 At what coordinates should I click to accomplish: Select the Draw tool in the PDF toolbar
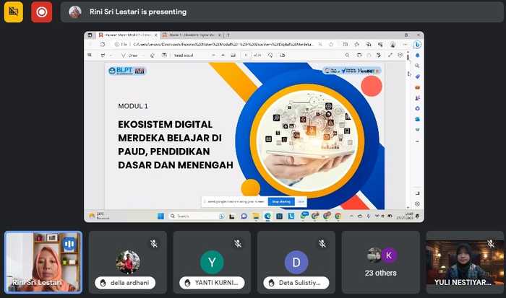pyautogui.click(x=129, y=56)
